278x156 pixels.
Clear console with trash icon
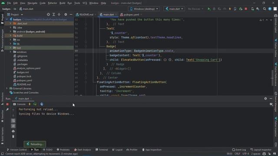(x=13, y=136)
